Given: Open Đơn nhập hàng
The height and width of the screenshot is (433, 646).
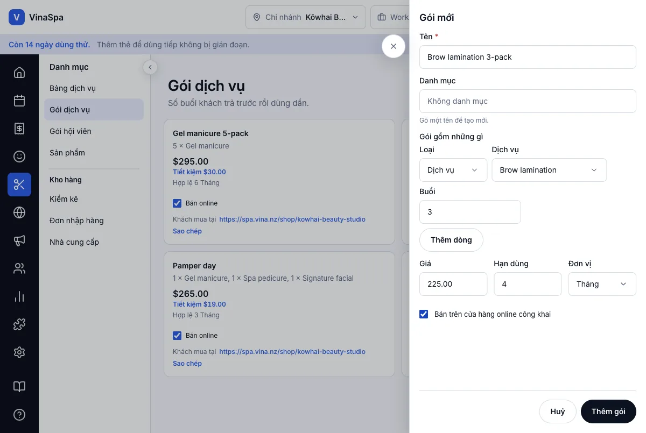Looking at the screenshot, I should 94,221.
